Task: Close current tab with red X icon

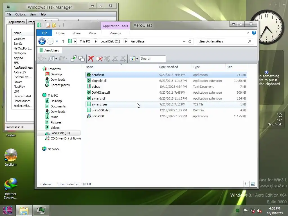Action: coord(91,58)
